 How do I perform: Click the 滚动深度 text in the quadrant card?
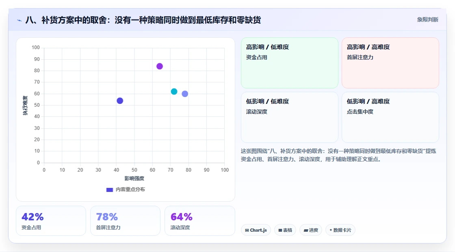click(256, 112)
